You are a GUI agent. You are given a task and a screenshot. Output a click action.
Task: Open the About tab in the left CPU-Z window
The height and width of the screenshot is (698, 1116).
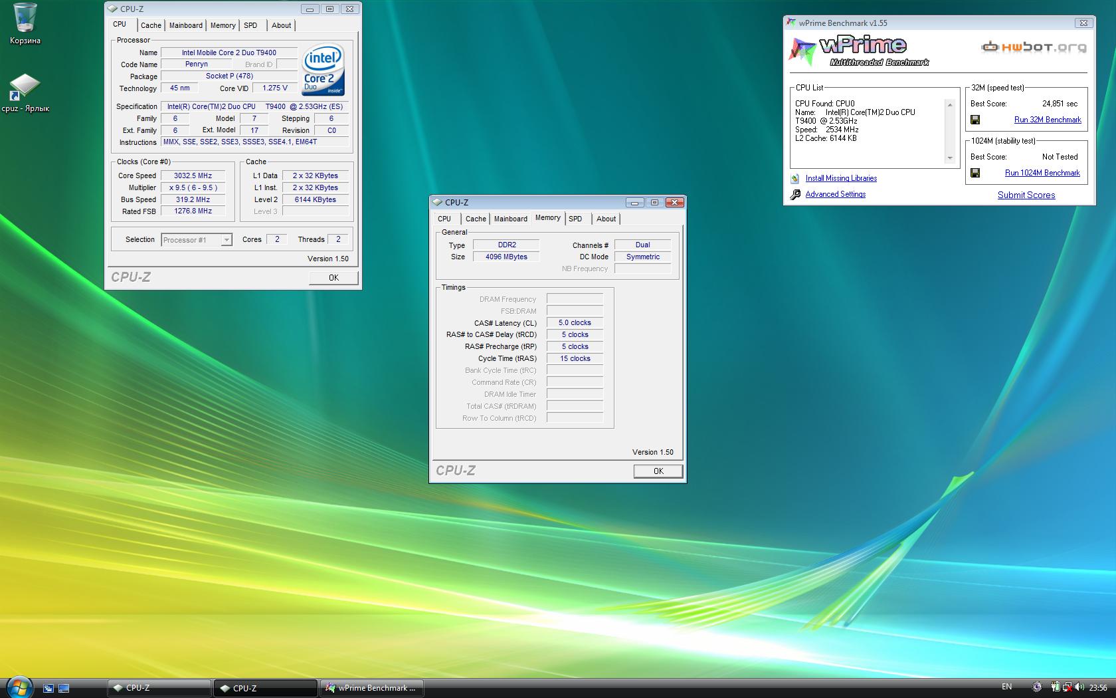click(x=282, y=25)
